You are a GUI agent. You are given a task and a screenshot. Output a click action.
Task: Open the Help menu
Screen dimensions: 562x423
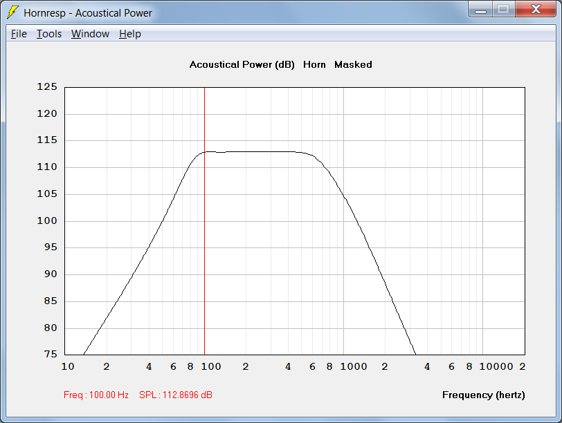[x=130, y=34]
